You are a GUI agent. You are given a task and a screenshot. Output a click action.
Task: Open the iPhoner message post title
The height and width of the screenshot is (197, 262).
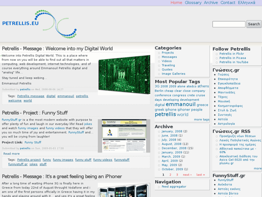62,176
